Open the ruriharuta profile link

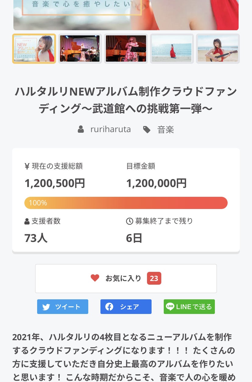(x=110, y=129)
